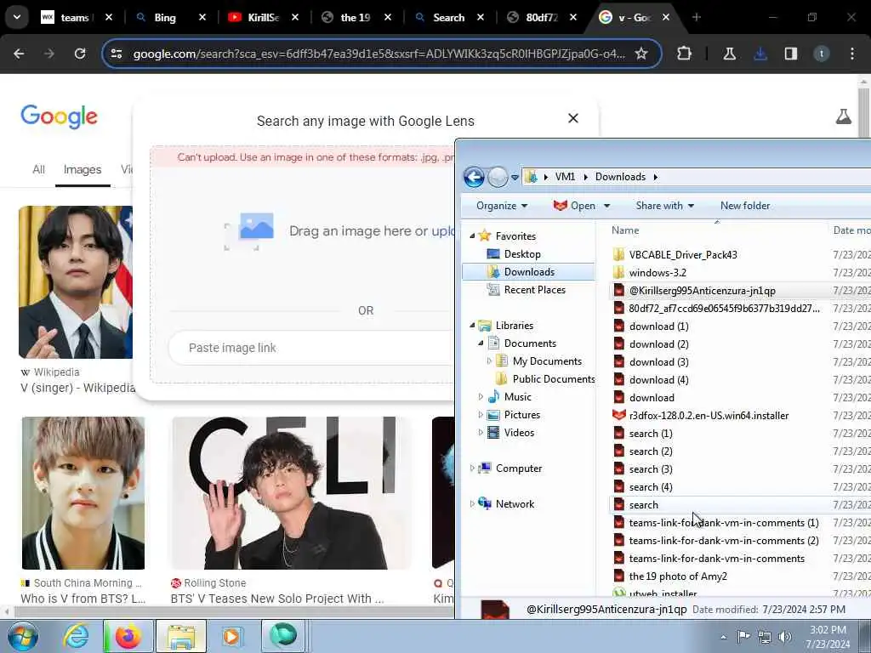871x653 pixels.
Task: Sort files by the Name column header
Action: 625,230
